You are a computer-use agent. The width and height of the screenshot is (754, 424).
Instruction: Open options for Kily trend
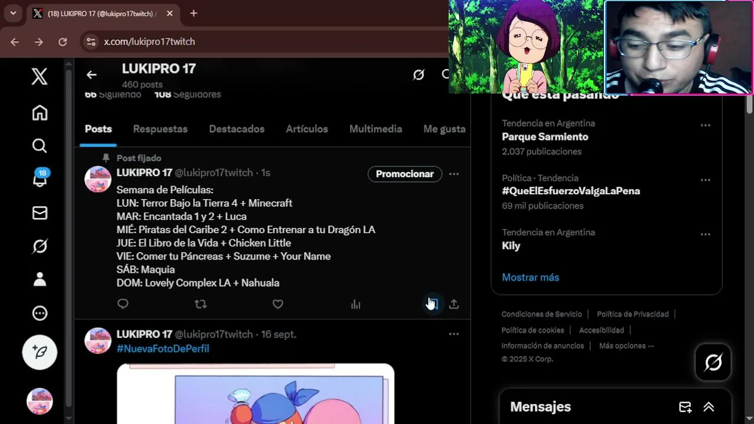click(x=705, y=234)
